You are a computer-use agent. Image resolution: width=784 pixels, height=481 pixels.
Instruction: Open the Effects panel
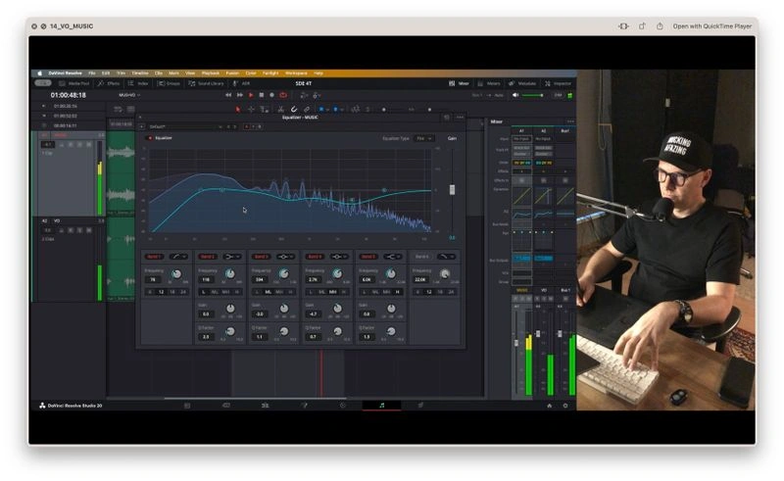click(109, 83)
